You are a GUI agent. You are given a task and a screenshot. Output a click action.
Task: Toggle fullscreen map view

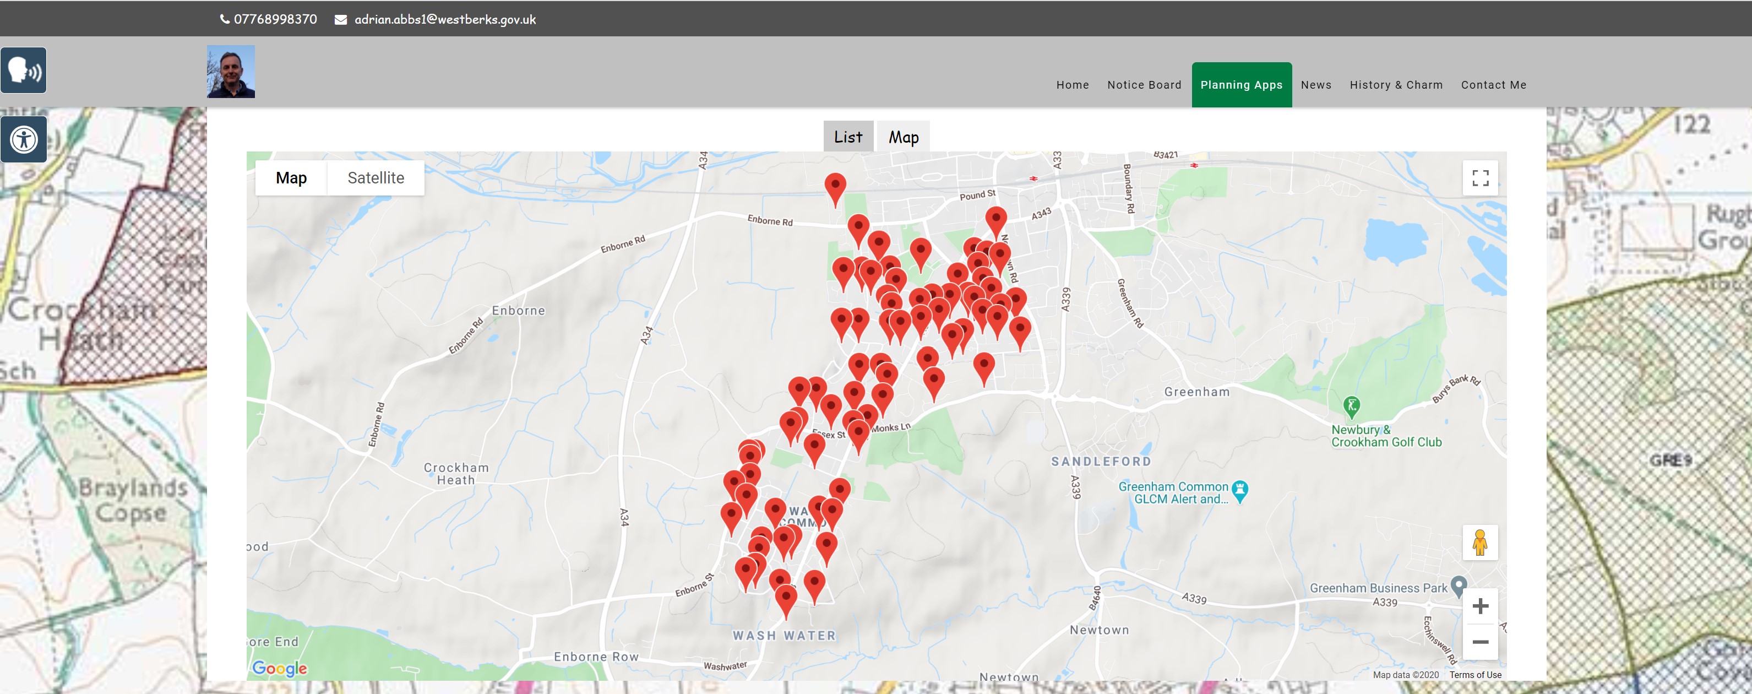coord(1480,178)
